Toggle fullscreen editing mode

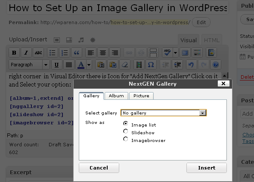pos(185,52)
